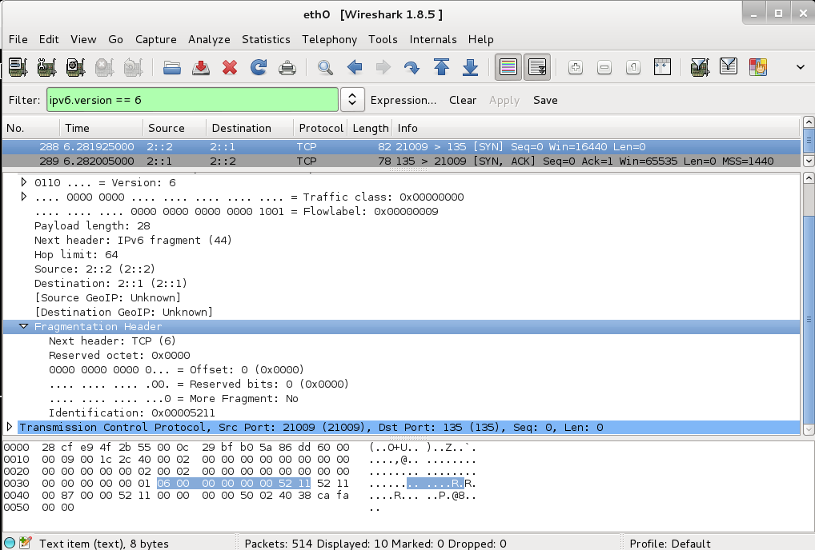Sort packets by Time column header
The image size is (815, 550).
(102, 128)
